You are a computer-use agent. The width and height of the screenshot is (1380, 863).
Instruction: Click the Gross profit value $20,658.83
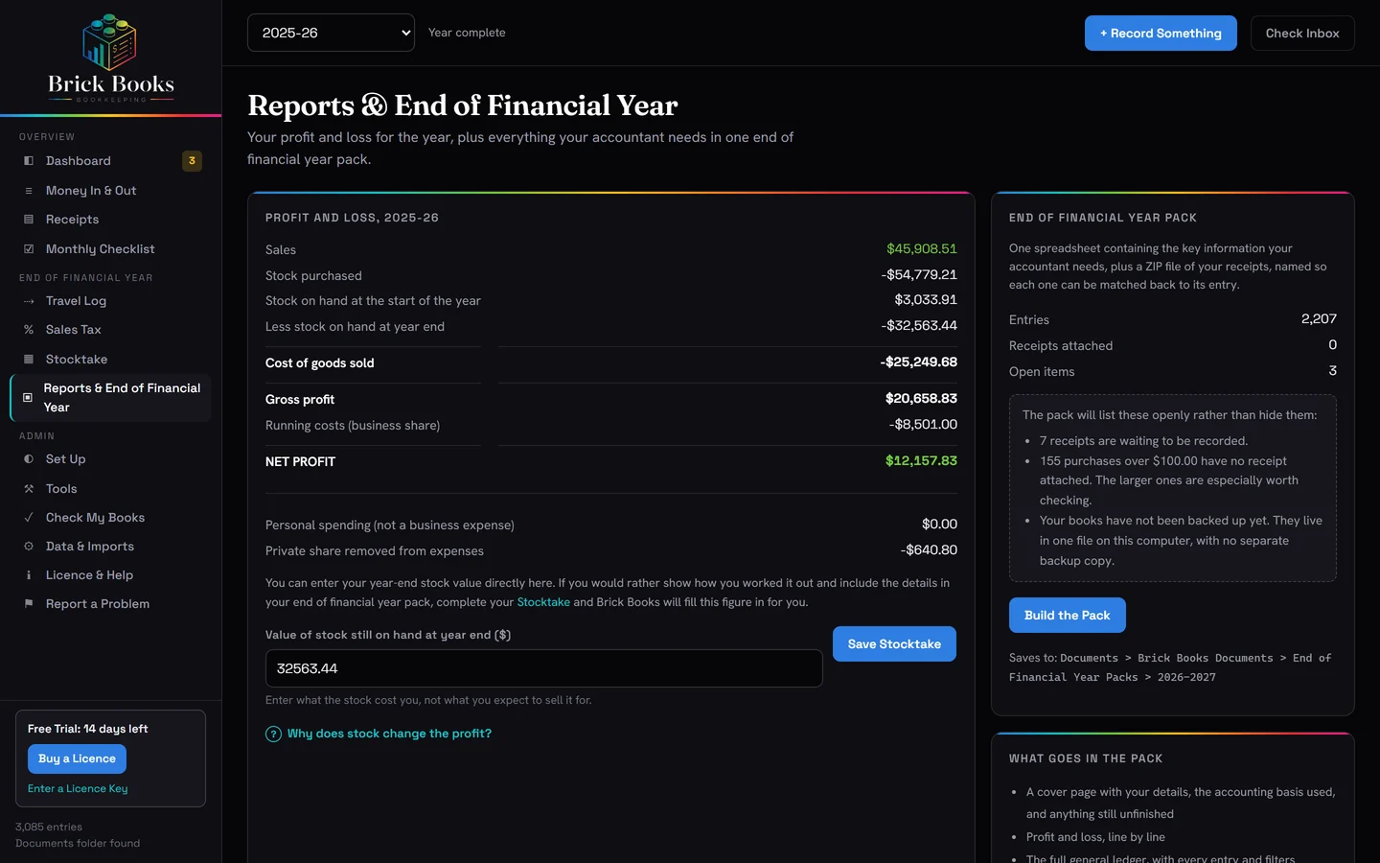[x=921, y=399]
